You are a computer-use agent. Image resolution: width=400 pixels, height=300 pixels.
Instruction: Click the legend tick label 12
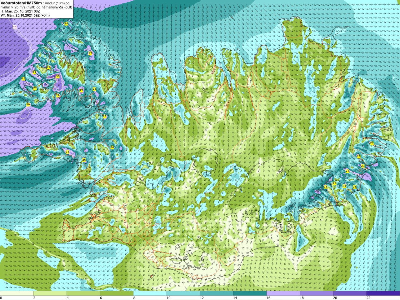(x=202, y=298)
